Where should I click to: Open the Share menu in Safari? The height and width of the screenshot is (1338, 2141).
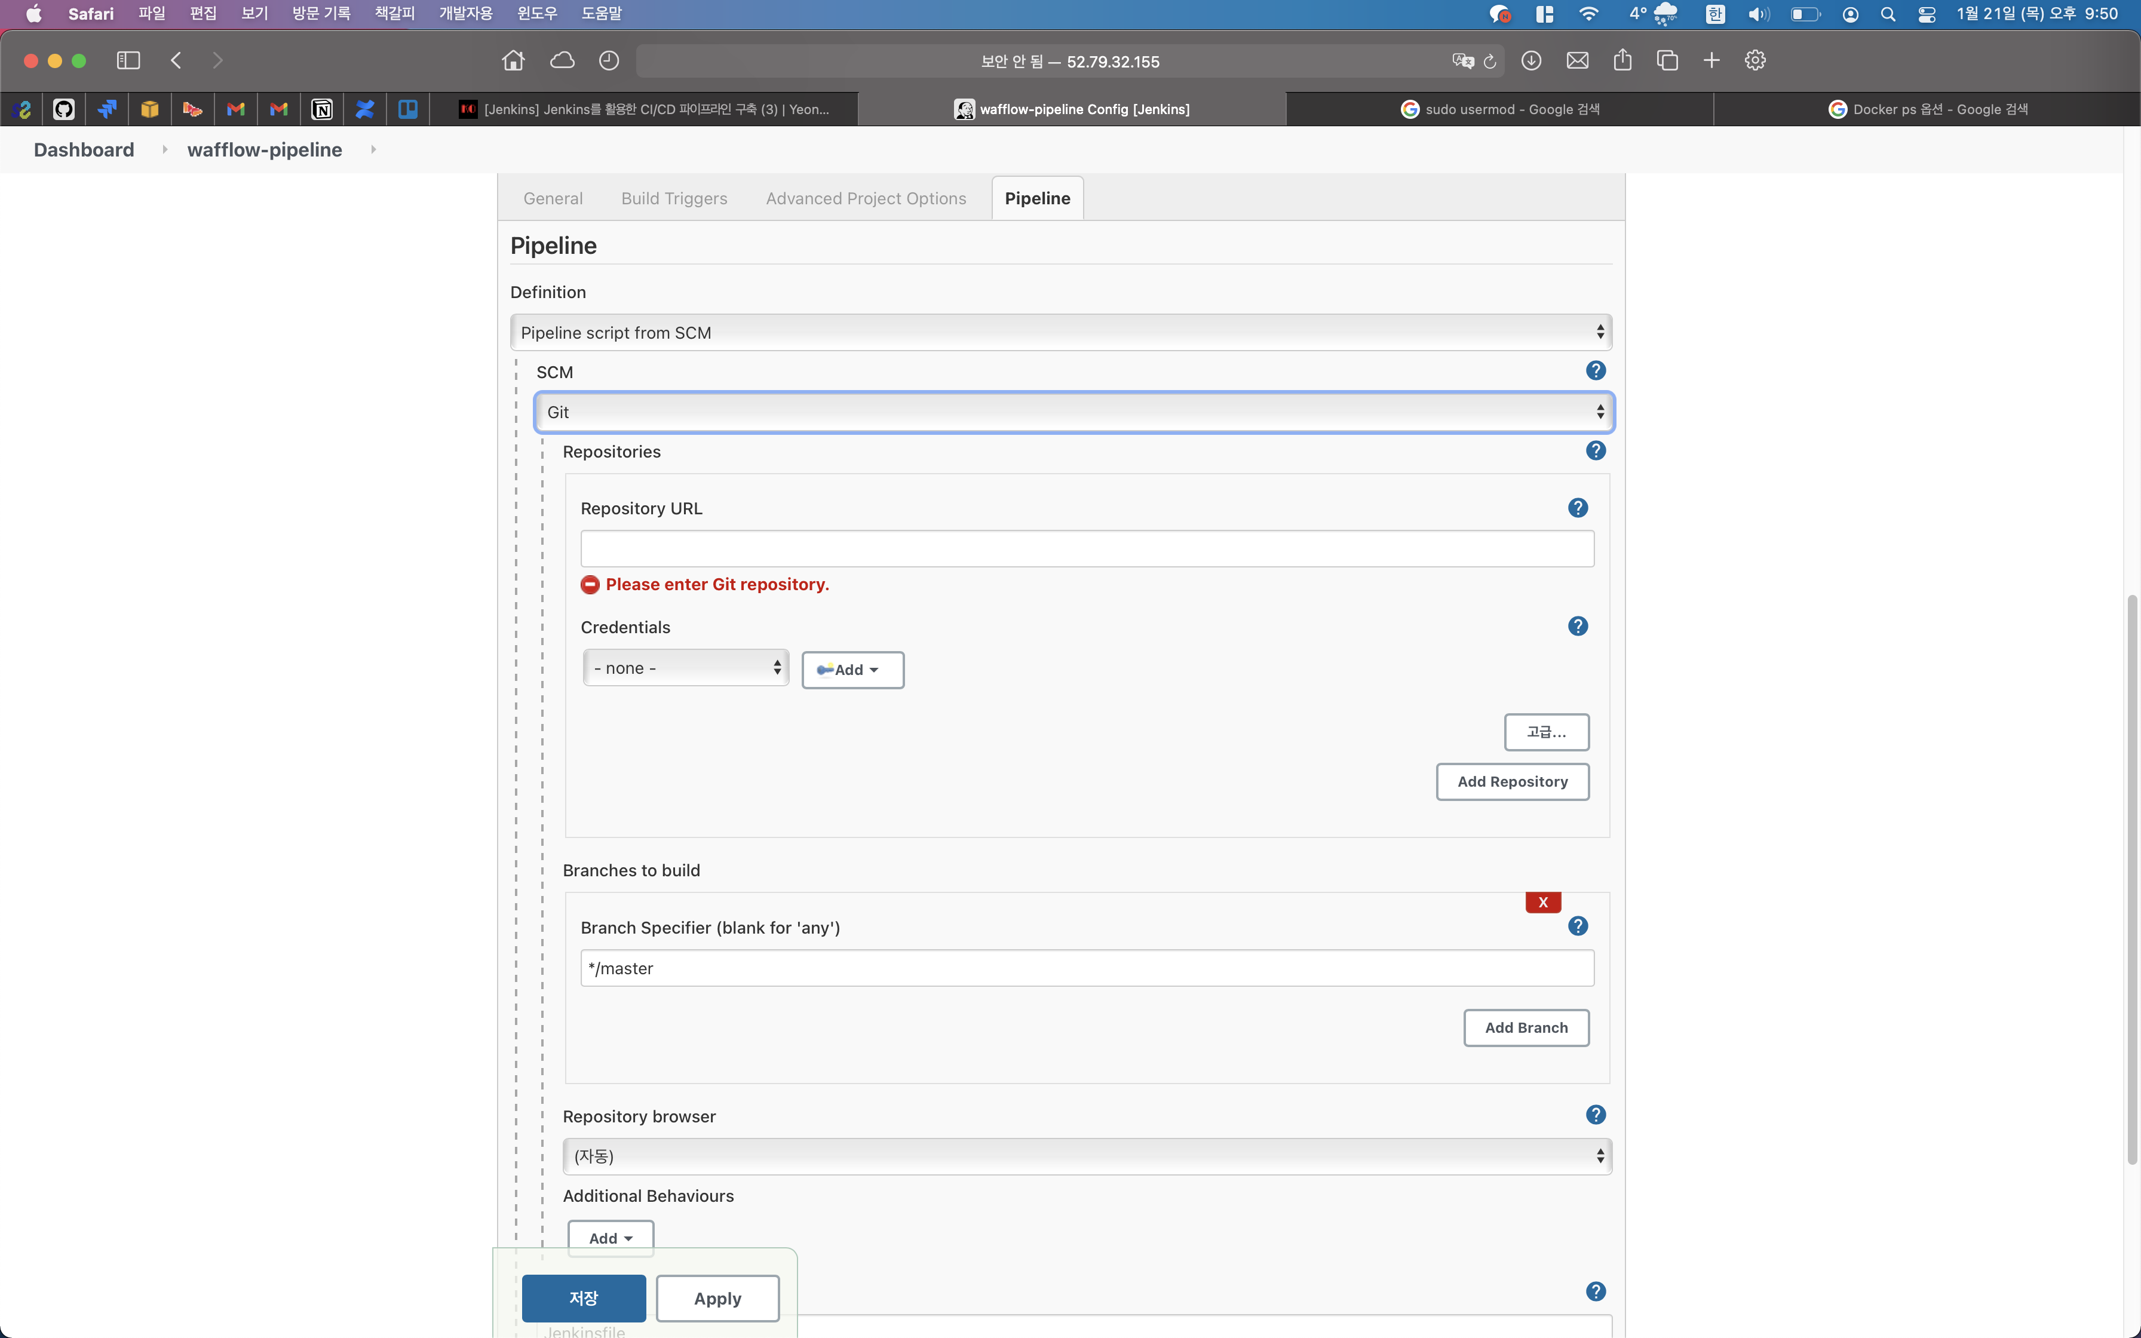[x=1622, y=60]
